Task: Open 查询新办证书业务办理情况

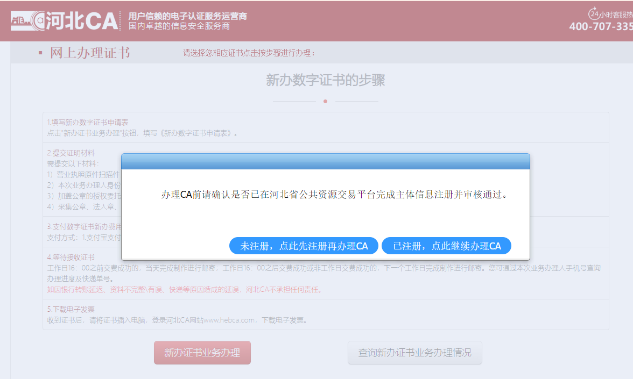Action: pos(414,353)
